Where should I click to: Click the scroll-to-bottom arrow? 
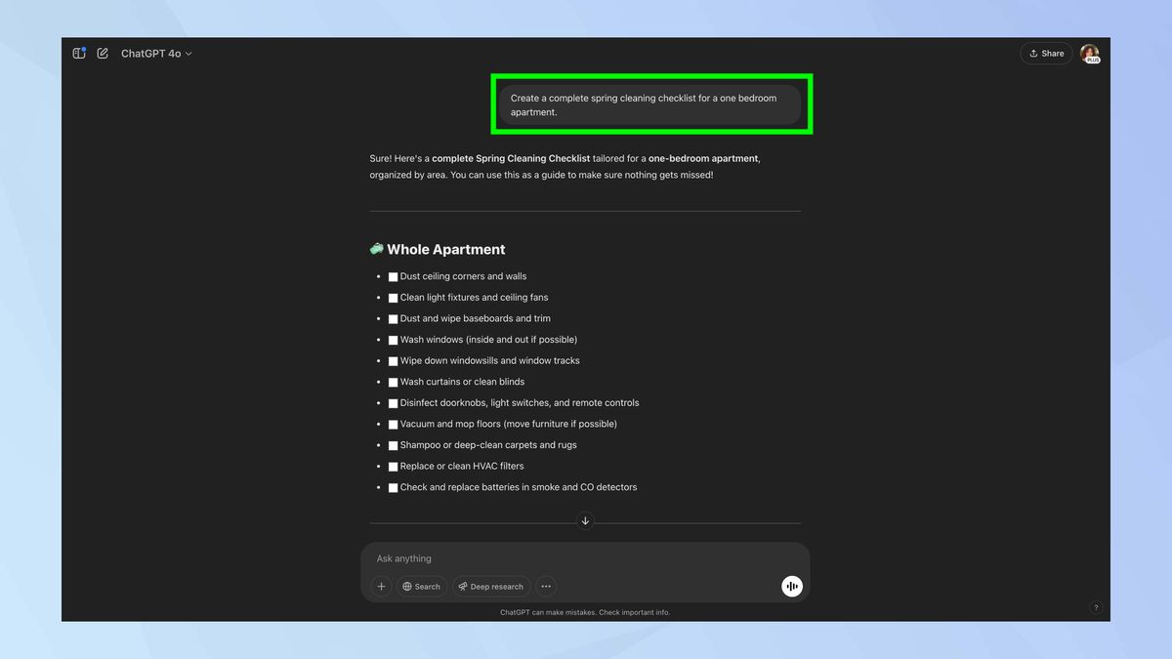[x=585, y=520]
